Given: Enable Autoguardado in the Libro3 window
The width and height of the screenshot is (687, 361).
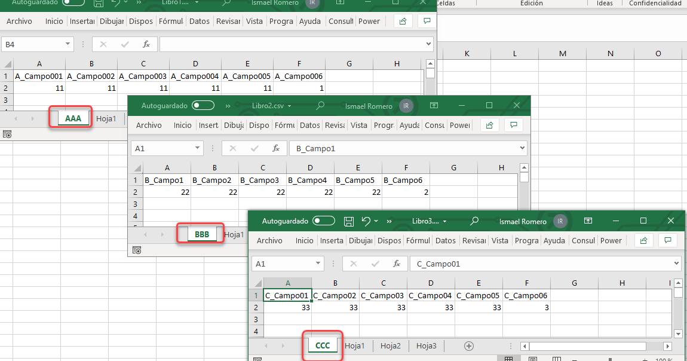Looking at the screenshot, I should [323, 221].
